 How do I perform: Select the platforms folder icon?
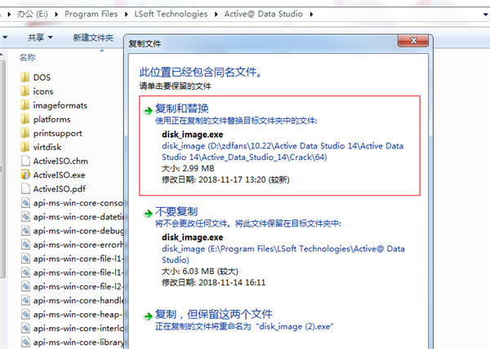(25, 119)
